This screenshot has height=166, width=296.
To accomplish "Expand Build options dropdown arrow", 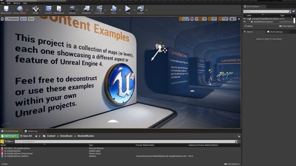I will (x=120, y=10).
